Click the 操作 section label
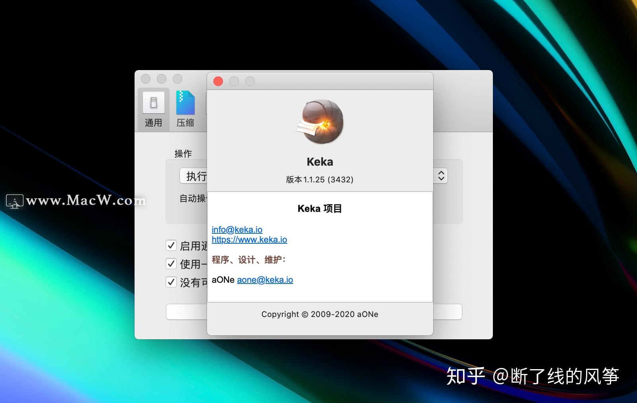Viewport: 637px width, 403px height. click(x=183, y=154)
